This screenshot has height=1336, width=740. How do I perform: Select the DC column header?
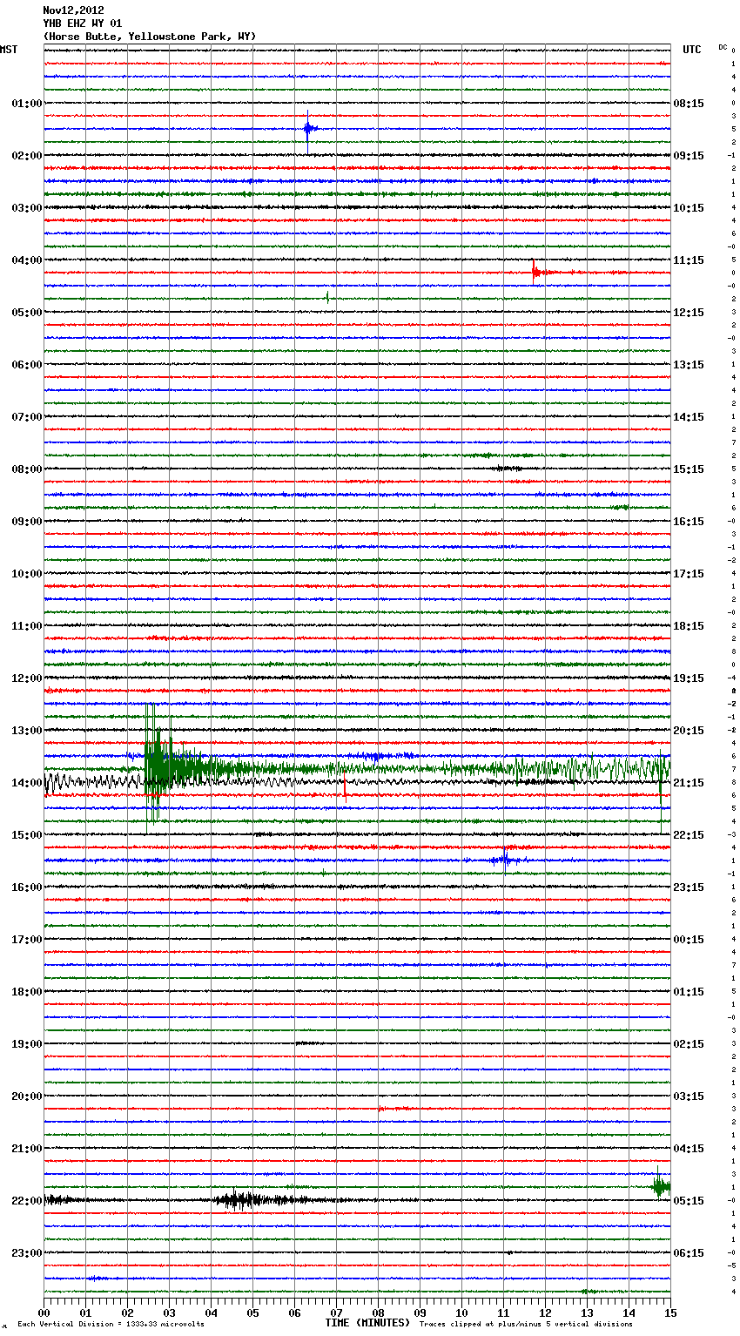pos(723,47)
